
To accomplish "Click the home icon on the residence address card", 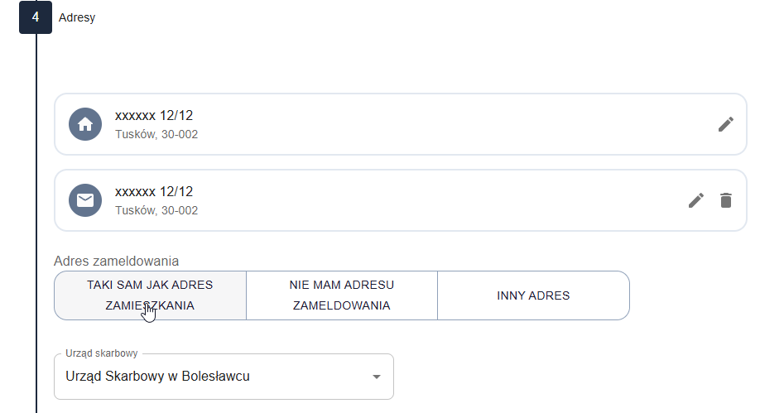I will click(x=84, y=124).
